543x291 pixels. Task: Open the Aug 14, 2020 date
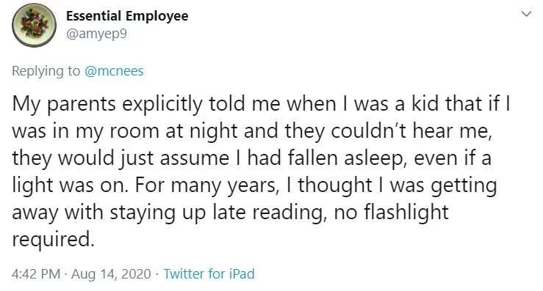tap(111, 274)
